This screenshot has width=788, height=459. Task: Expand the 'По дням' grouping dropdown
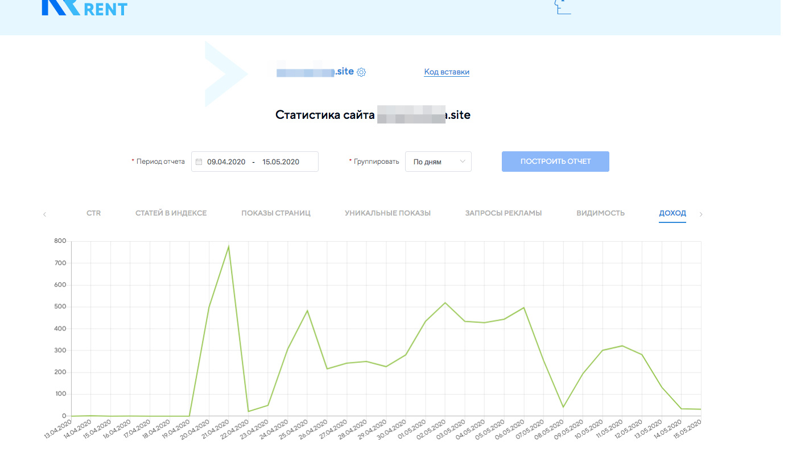click(438, 162)
